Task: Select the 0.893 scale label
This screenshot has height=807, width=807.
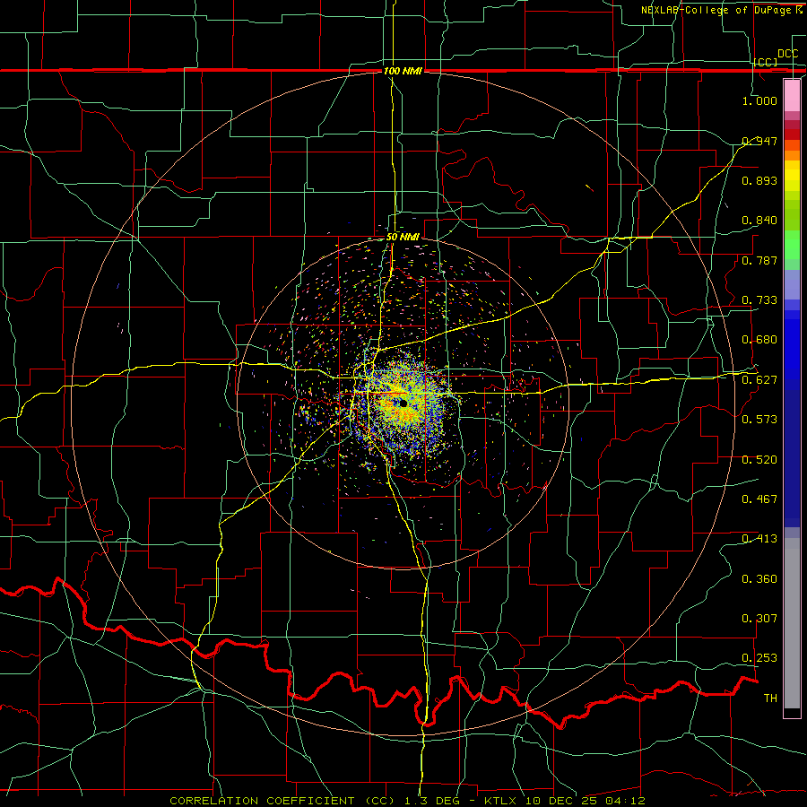Action: click(759, 180)
